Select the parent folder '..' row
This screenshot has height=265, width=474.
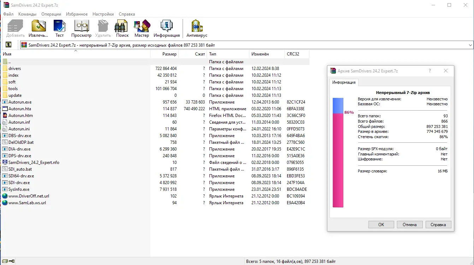pos(155,62)
